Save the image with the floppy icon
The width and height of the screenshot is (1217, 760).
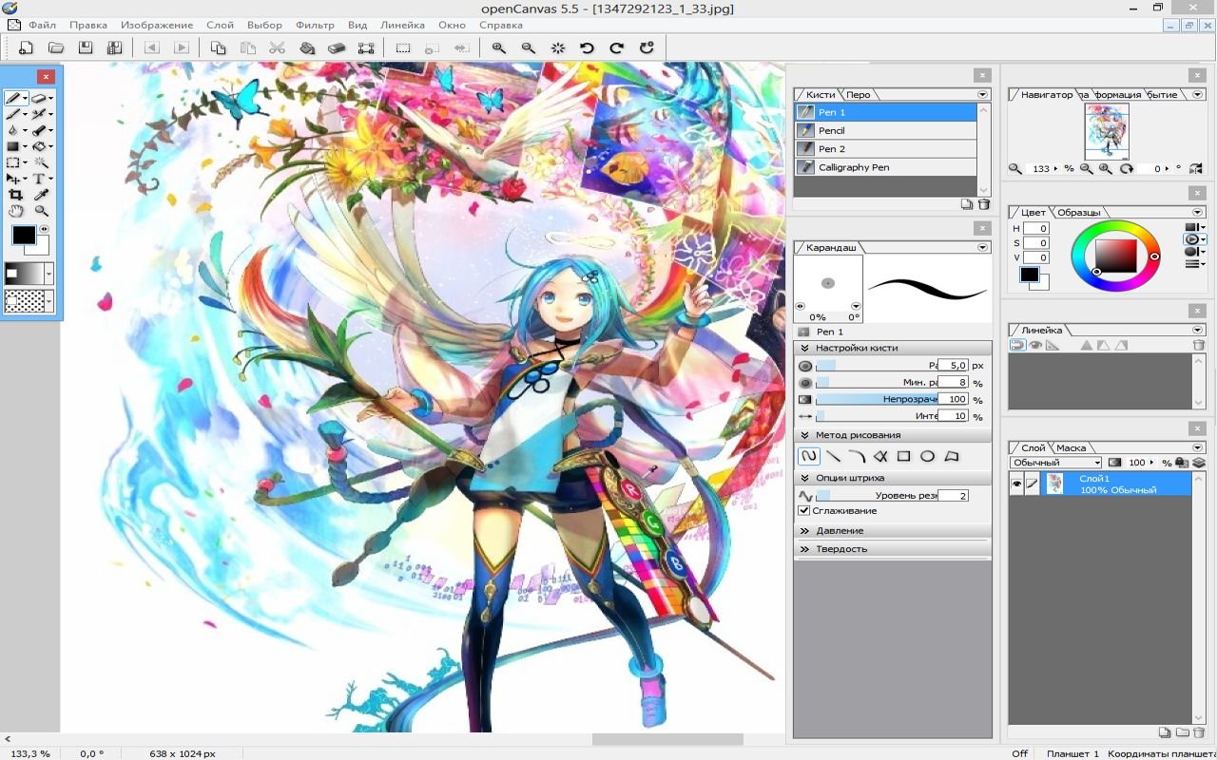click(x=86, y=47)
